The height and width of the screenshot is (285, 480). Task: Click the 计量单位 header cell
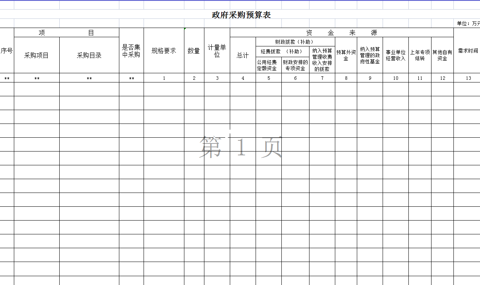[x=217, y=51]
